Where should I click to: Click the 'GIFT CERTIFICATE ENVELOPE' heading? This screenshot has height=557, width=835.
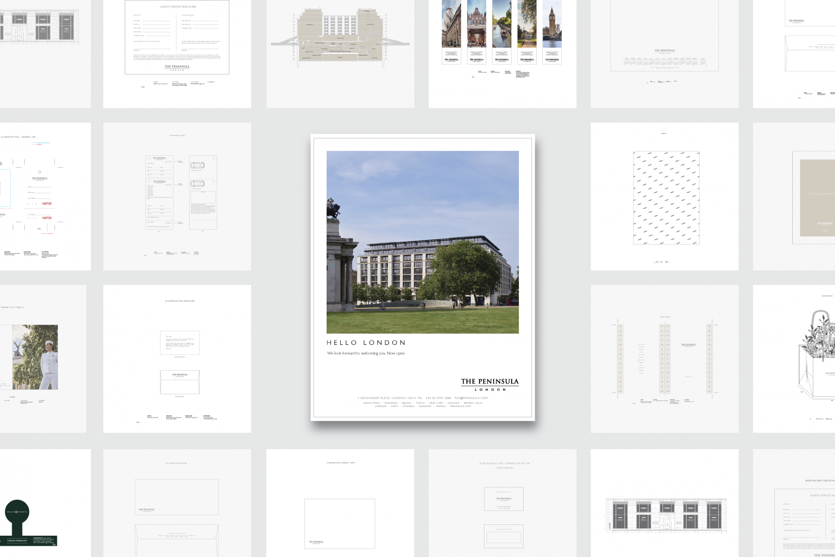[176, 463]
